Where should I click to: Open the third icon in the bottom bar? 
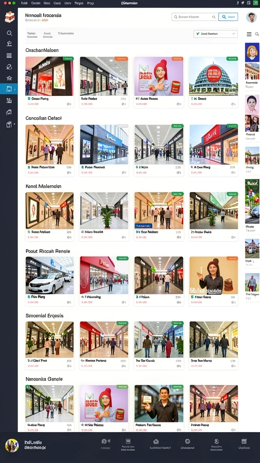point(156,441)
